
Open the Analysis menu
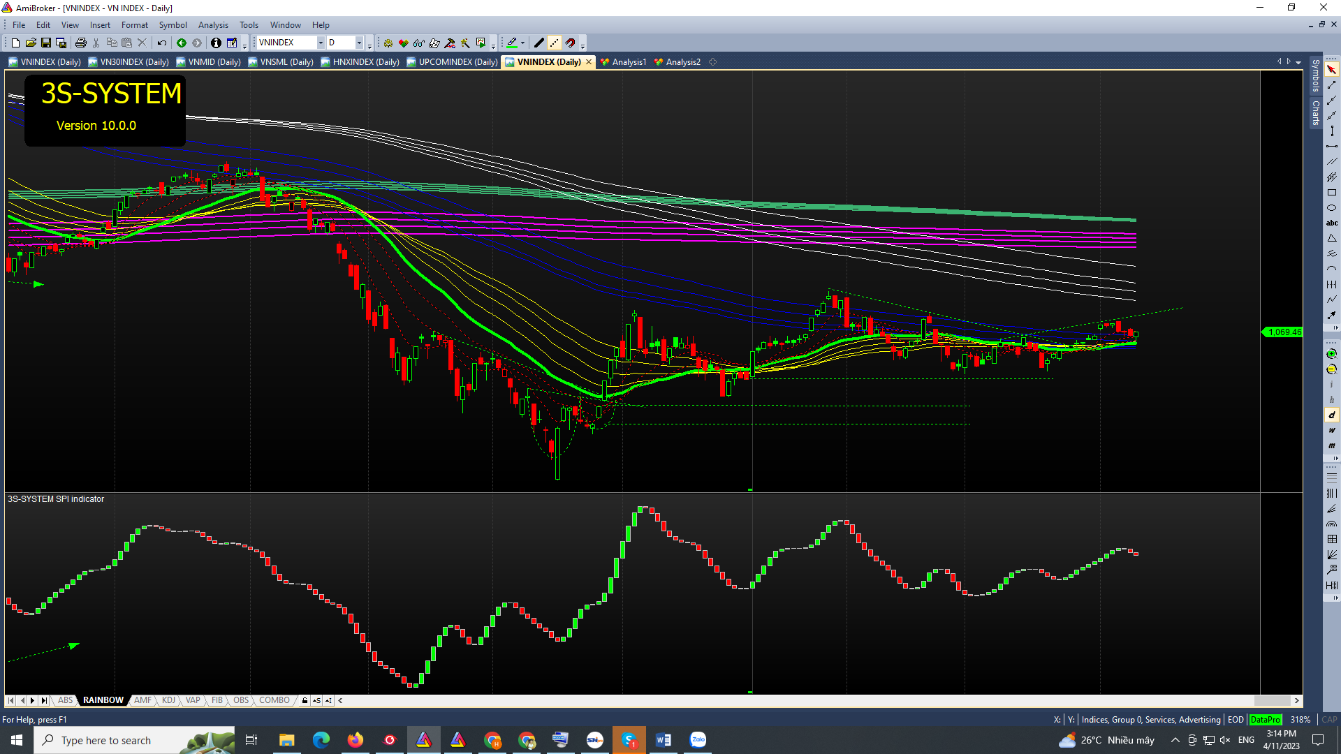[213, 25]
